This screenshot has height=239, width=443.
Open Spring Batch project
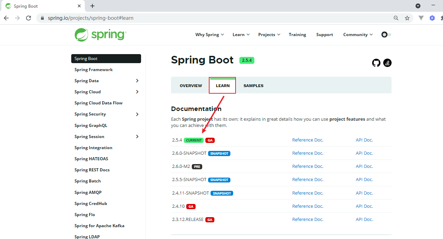pyautogui.click(x=88, y=181)
